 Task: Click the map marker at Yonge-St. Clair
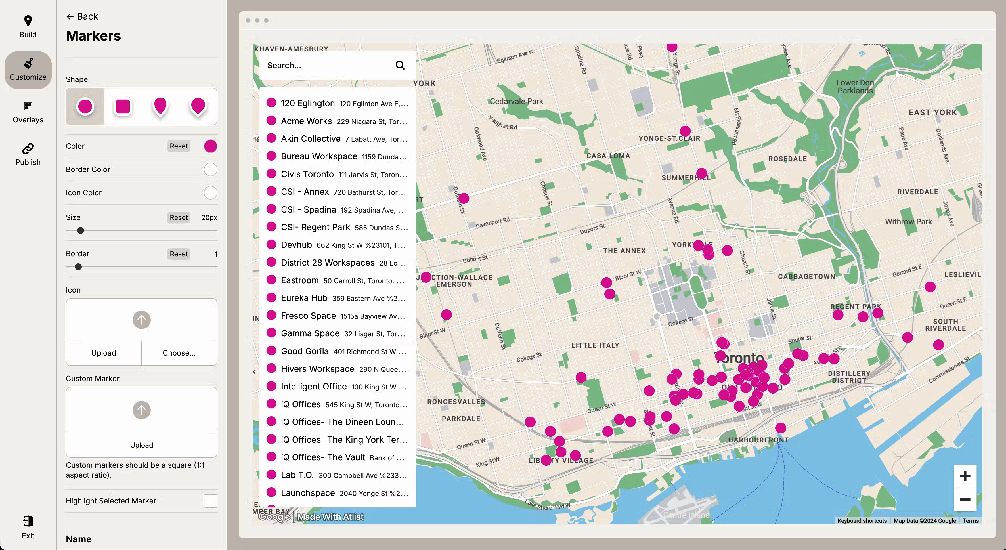685,131
